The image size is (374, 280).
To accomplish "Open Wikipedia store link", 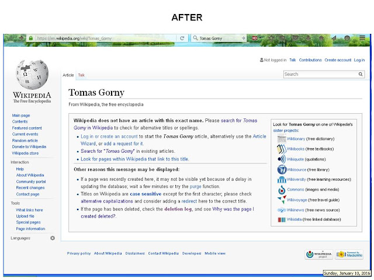I will pos(25,153).
